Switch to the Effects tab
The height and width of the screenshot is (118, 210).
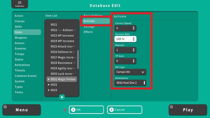[x=88, y=32]
